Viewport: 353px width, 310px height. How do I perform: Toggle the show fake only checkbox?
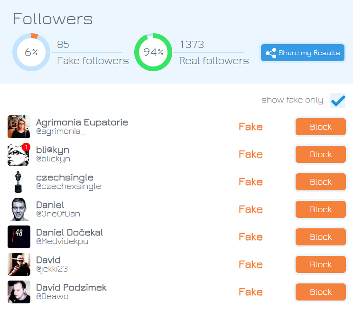(x=338, y=101)
